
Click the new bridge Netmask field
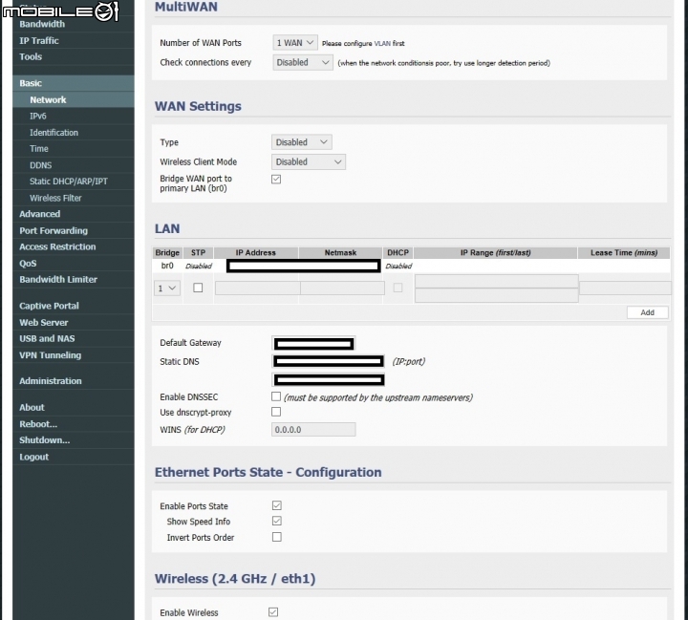[x=342, y=288]
